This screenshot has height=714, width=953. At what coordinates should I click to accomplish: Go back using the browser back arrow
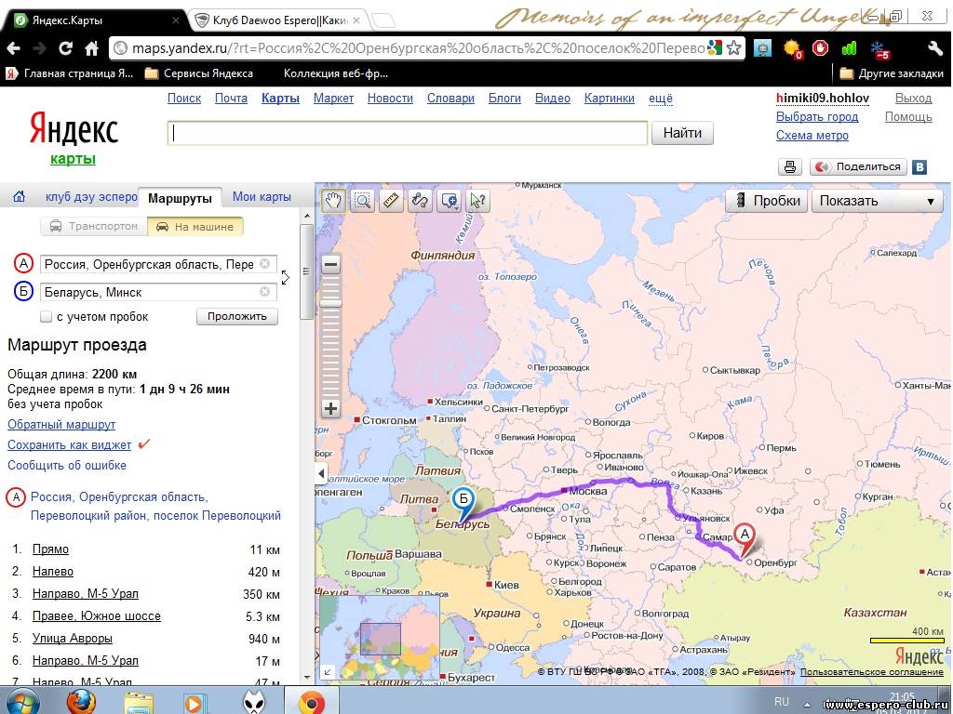(13, 47)
